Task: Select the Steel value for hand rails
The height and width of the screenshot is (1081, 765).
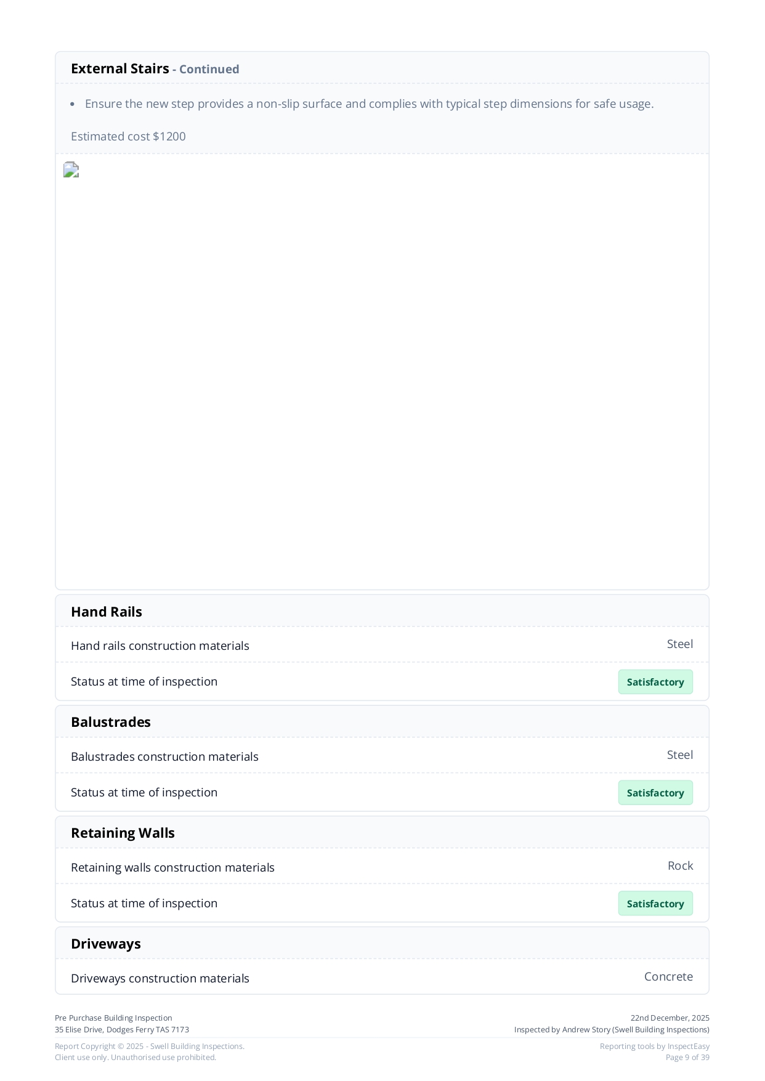Action: (679, 644)
